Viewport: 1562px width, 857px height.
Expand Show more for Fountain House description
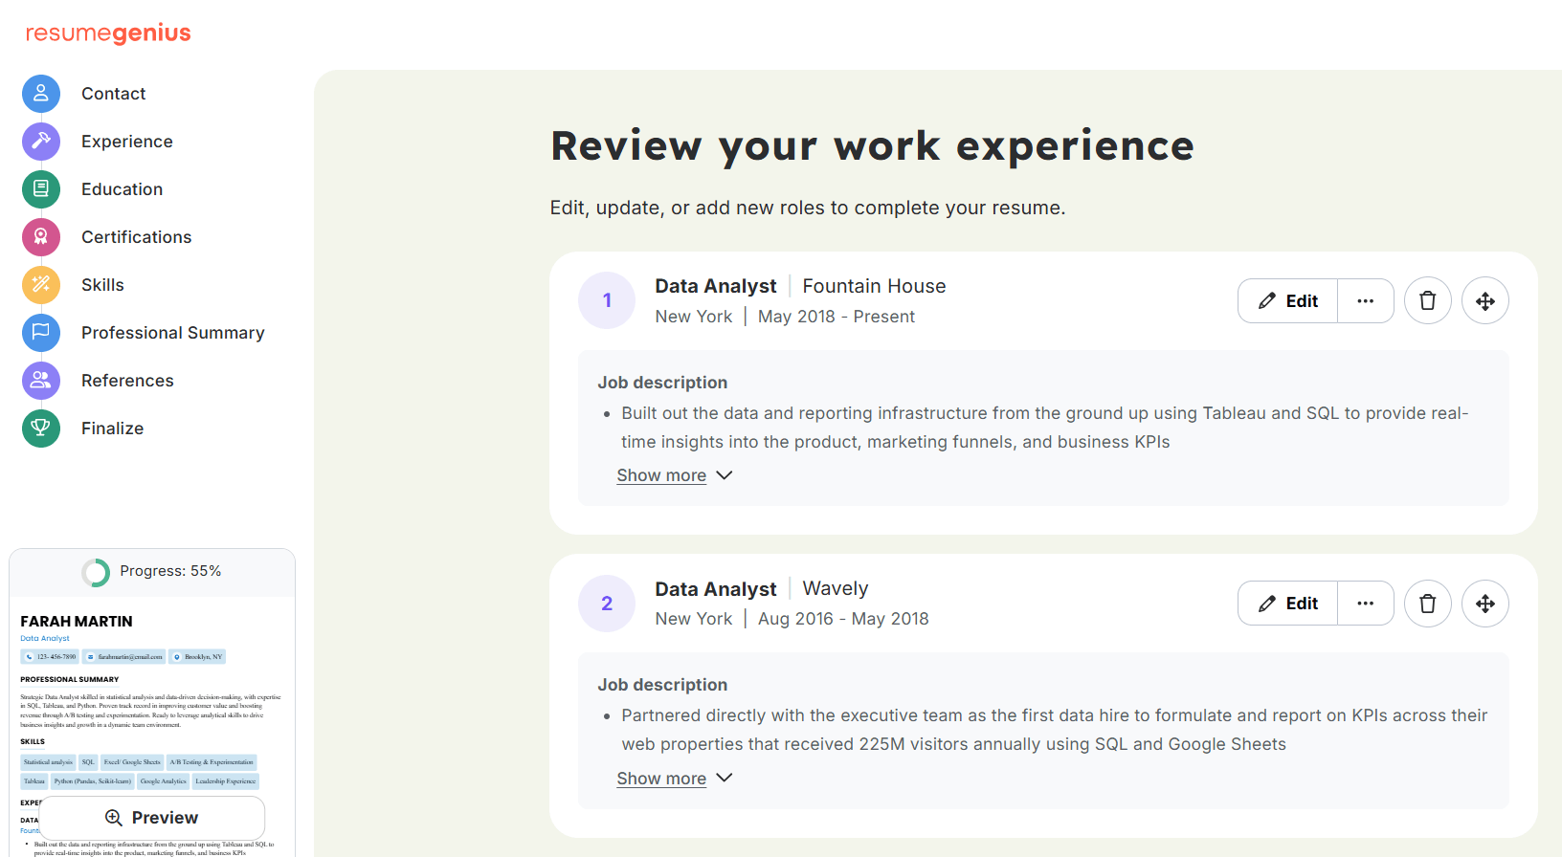pyautogui.click(x=661, y=474)
